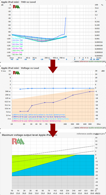
Task: Click the first point on purple voltage line
Action: click(x=20, y=111)
